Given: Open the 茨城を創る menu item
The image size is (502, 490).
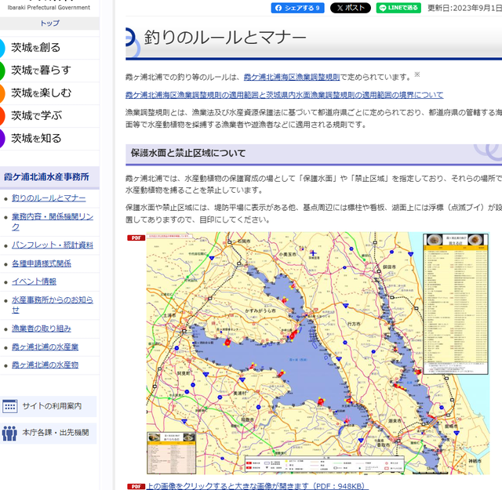Looking at the screenshot, I should [x=35, y=47].
